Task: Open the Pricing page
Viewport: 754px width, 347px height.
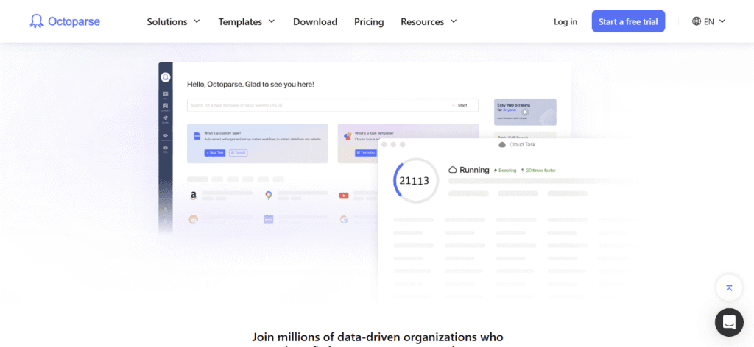Action: [369, 21]
